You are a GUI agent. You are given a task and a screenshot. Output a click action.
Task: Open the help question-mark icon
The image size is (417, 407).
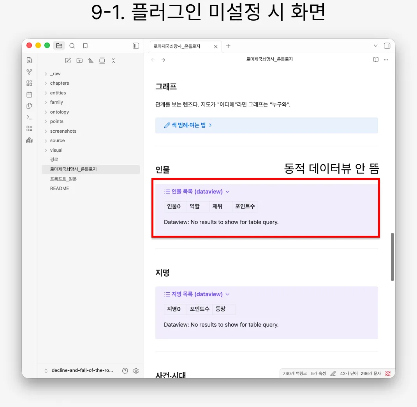(125, 371)
